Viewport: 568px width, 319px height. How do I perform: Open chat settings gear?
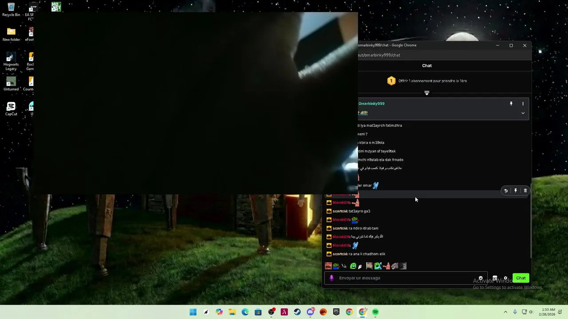pyautogui.click(x=505, y=278)
